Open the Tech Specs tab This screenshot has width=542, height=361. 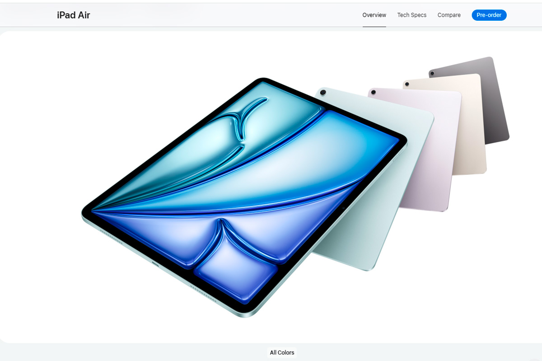411,15
